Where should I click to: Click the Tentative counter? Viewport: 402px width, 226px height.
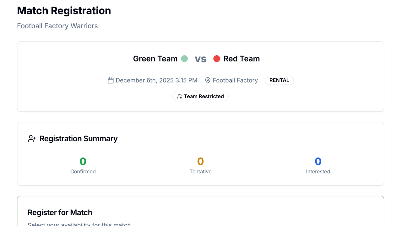200,161
